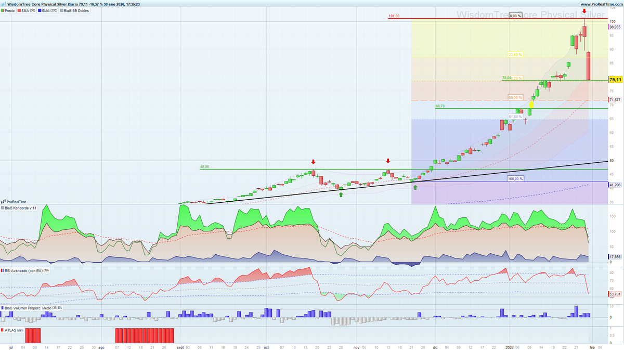Select the 101,00 horizontal line label
This screenshot has height=351, width=624.
[x=394, y=16]
